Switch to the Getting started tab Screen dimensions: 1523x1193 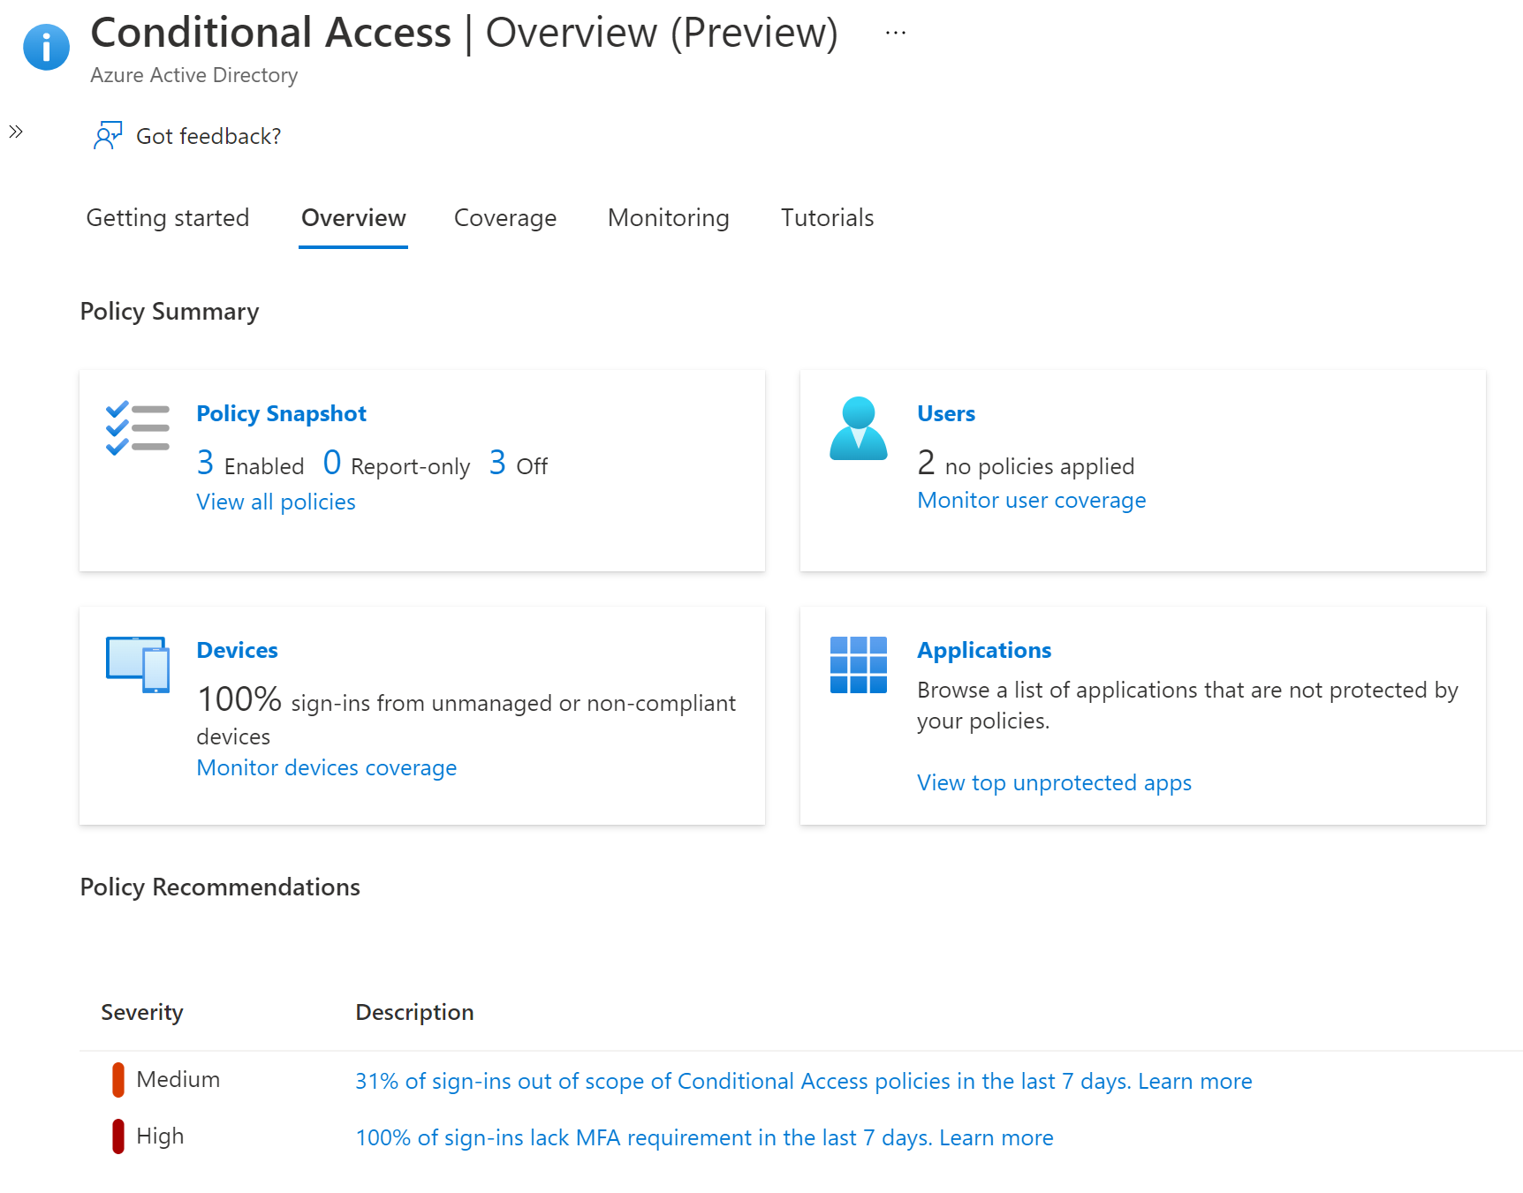click(x=168, y=218)
